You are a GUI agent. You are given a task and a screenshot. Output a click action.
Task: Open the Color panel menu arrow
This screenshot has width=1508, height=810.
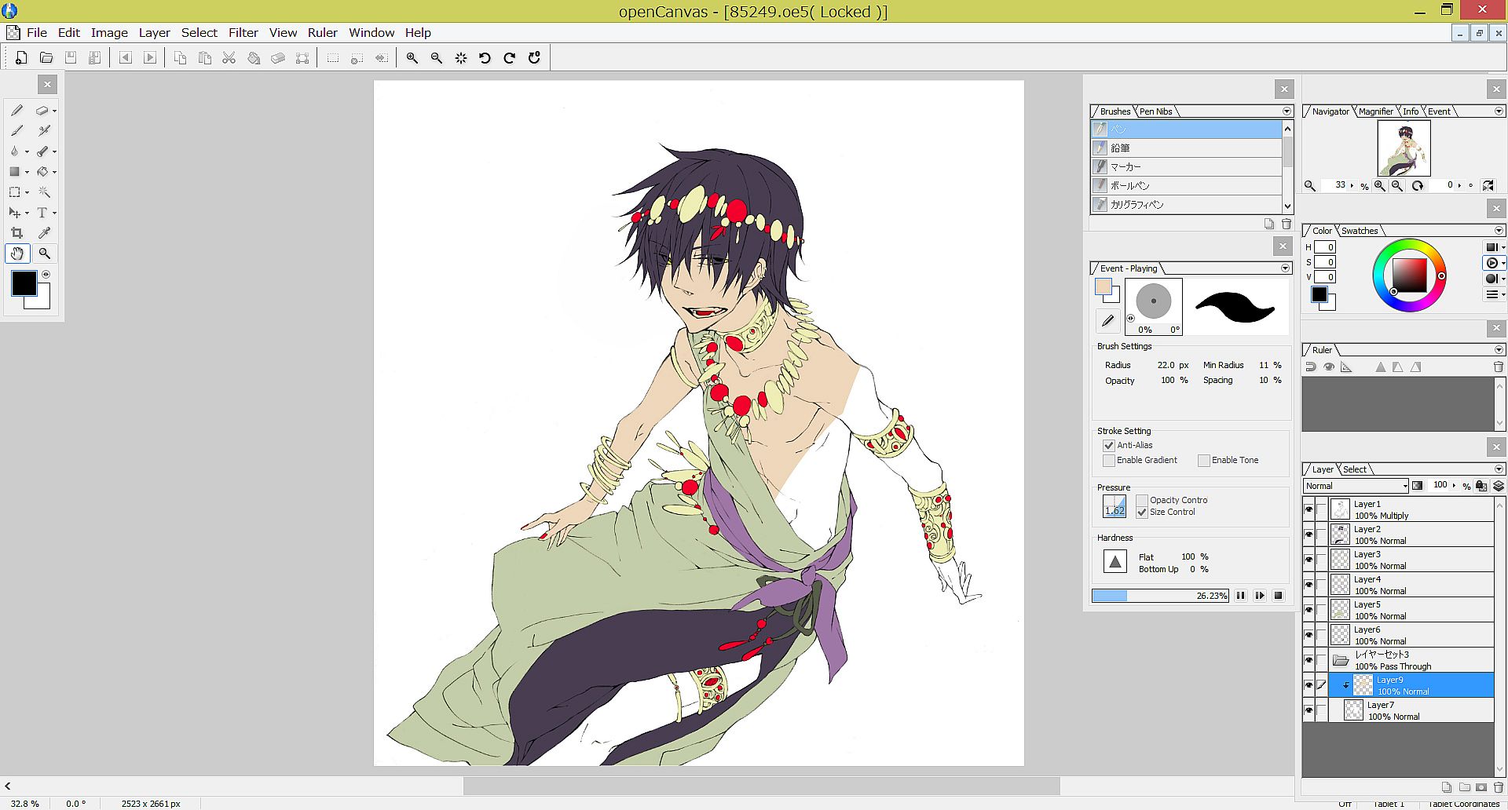pos(1499,231)
